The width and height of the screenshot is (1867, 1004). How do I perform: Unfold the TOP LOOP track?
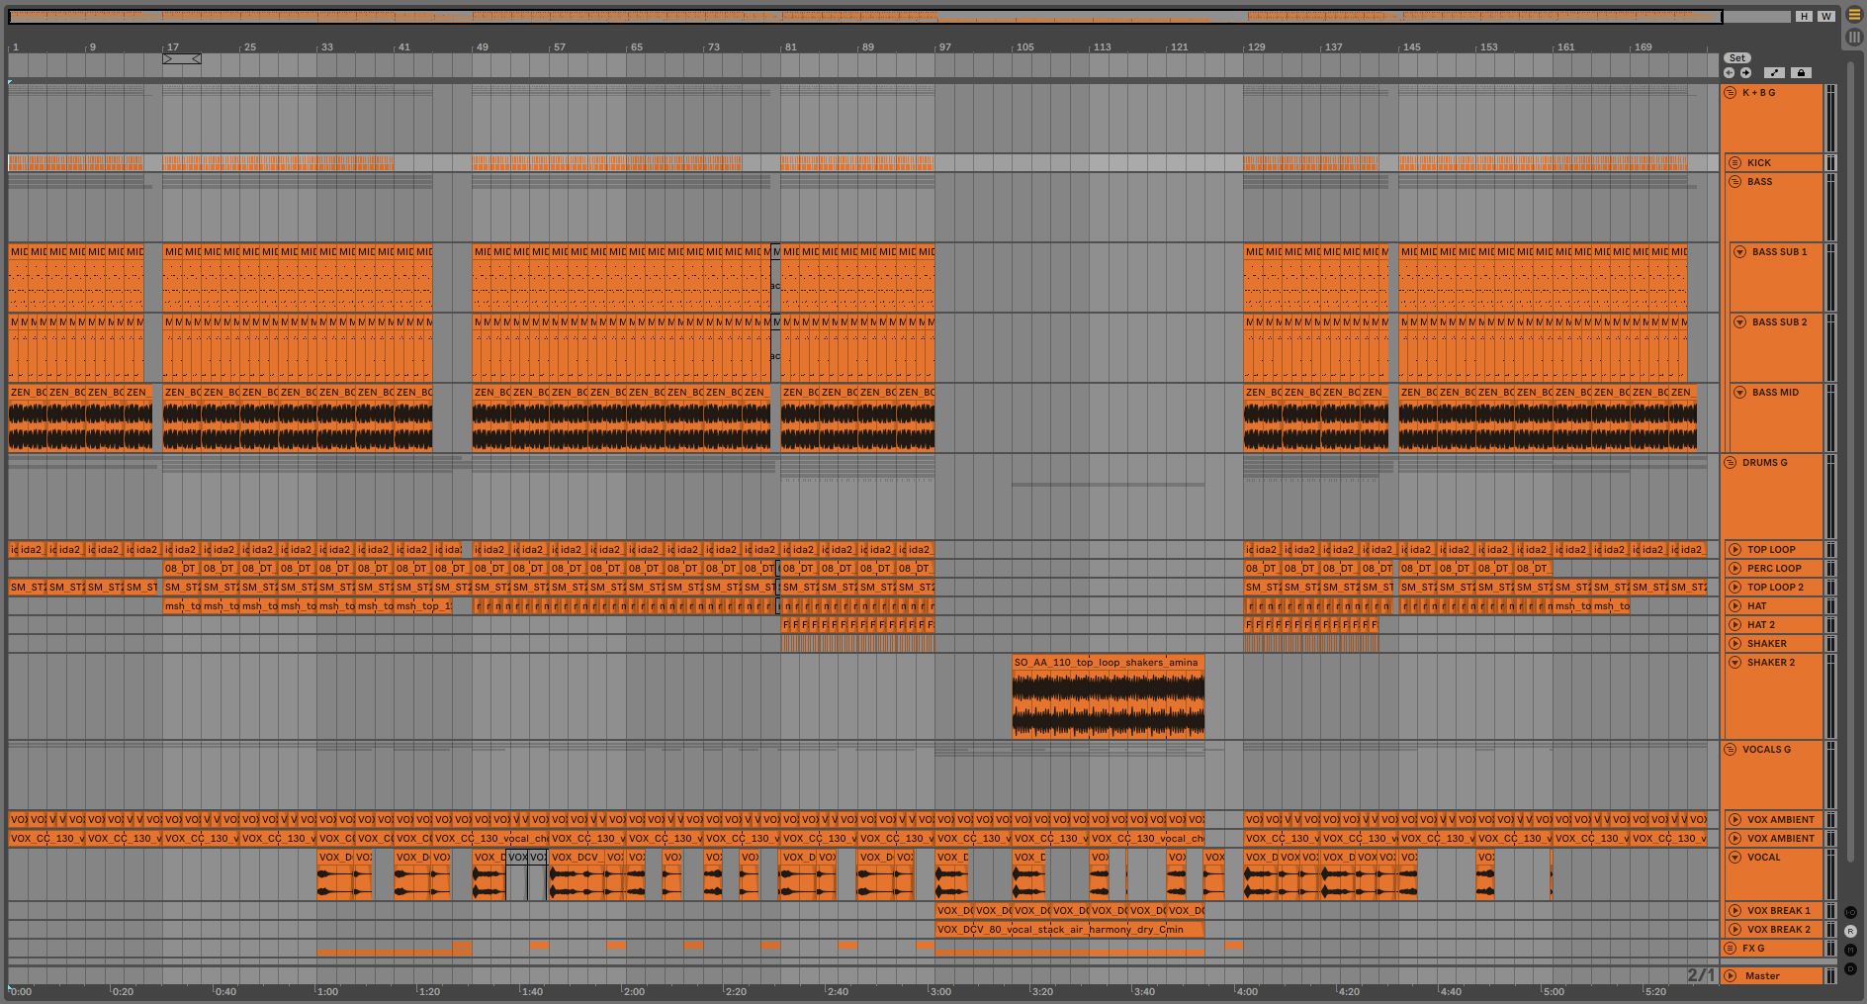click(x=1734, y=550)
